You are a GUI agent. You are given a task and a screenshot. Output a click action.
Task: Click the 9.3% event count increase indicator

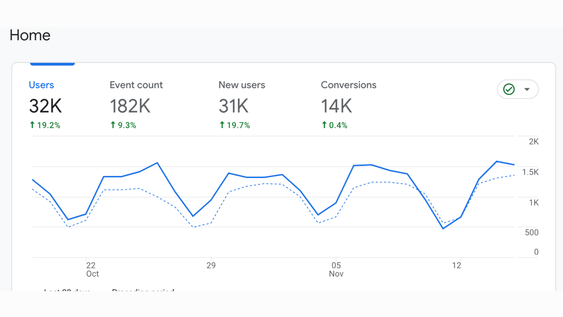point(123,125)
